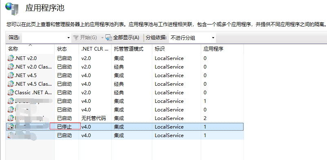Open the 开始(G) dropdown arrow
Screen dimensions: 327x160
pos(102,38)
